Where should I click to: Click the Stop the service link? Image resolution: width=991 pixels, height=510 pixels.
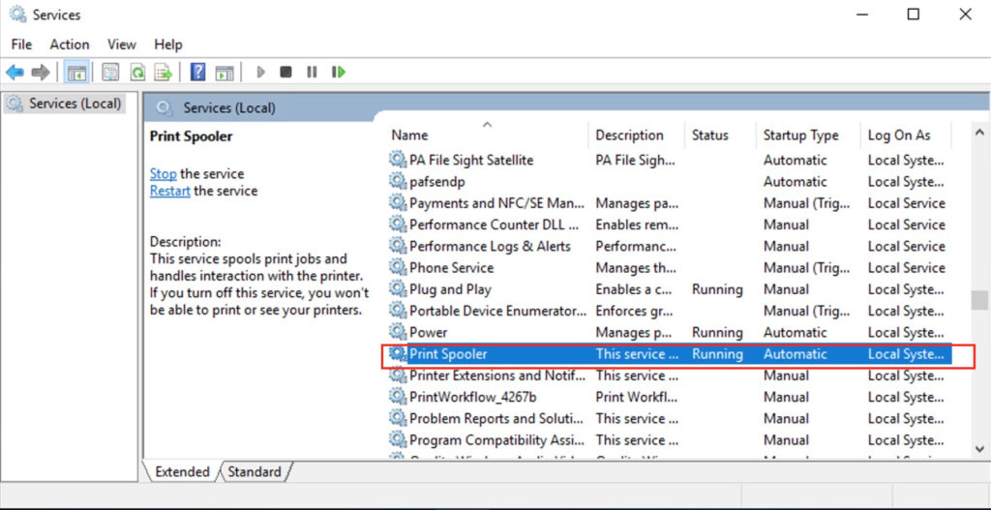[x=163, y=174]
